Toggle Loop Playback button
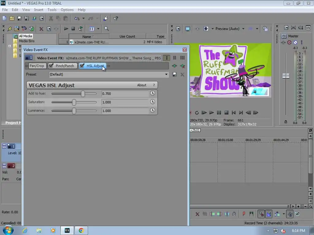Image resolution: width=314 pixels, height=235 pixels. [197, 113]
